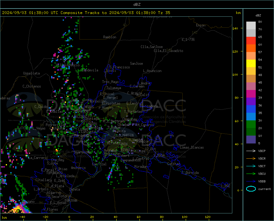Click the Capdevila label on map
This screenshot has width=274, height=221.
90,70
